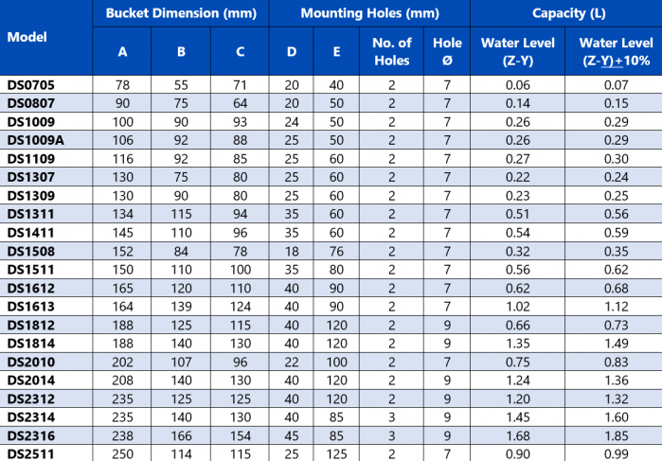Select the Hole Ø column header

tap(447, 51)
